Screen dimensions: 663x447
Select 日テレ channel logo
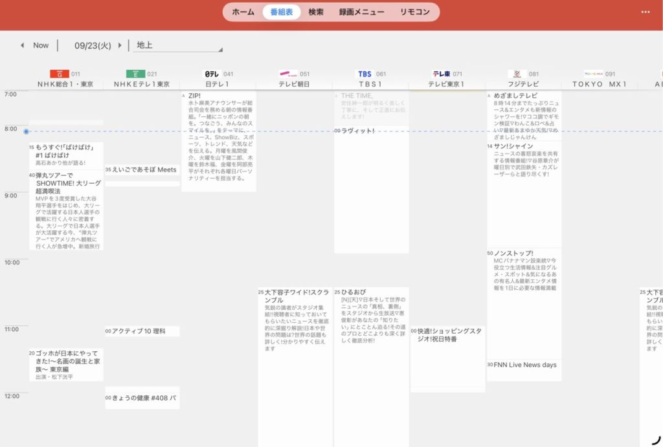212,74
